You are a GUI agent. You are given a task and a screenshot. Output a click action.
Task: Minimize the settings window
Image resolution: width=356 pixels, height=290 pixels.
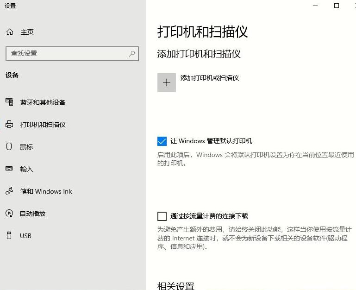point(315,6)
